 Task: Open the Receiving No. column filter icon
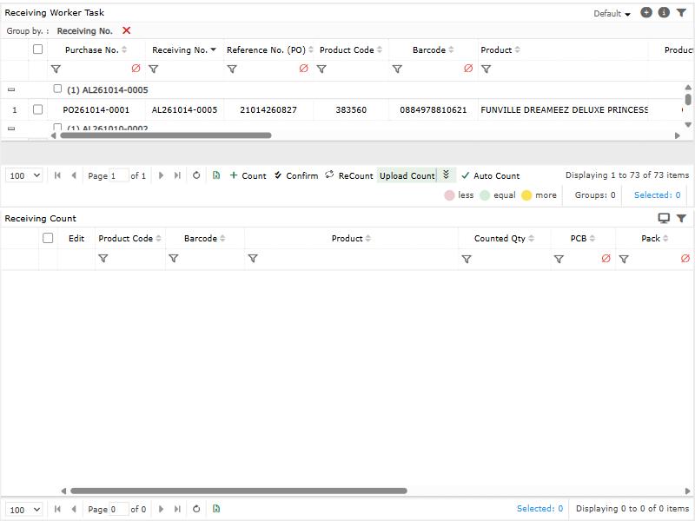click(154, 69)
